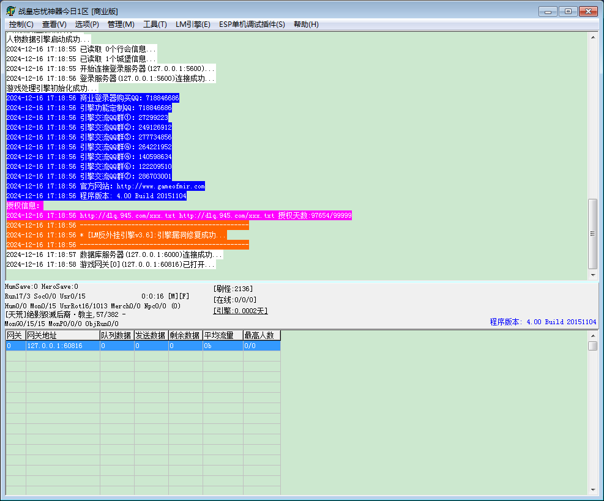Click the gateway table scroll-down arrow
The width and height of the screenshot is (604, 501).
(x=593, y=490)
